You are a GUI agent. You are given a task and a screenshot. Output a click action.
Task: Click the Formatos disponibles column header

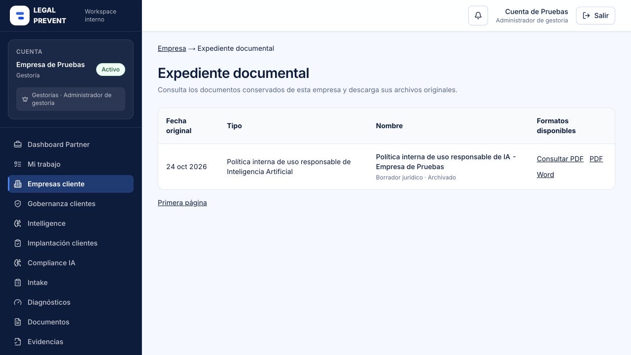556,126
